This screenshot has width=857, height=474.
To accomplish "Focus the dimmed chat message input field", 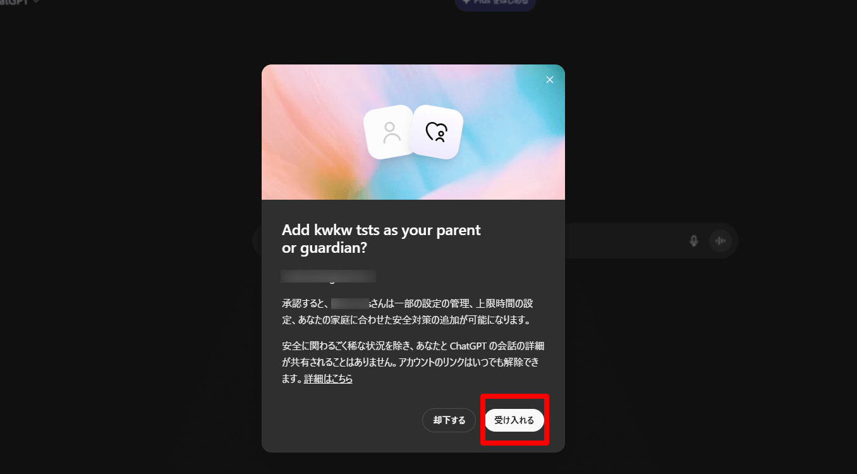I will point(495,241).
